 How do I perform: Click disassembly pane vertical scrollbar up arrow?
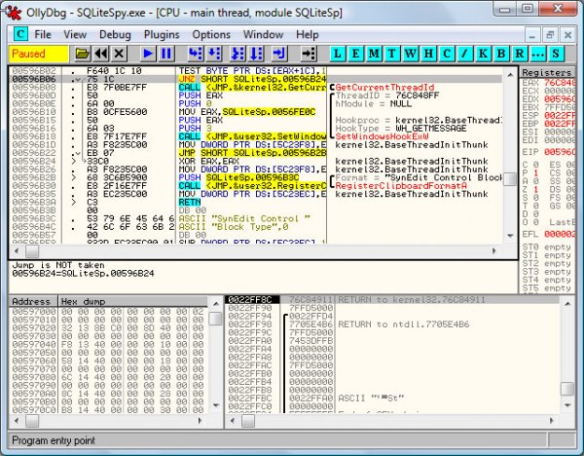(510, 75)
